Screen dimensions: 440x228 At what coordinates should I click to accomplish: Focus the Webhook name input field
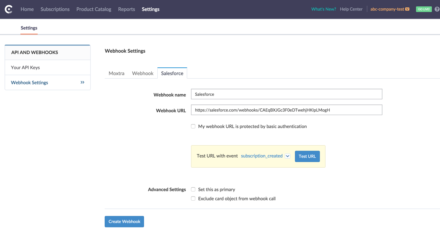pyautogui.click(x=287, y=94)
